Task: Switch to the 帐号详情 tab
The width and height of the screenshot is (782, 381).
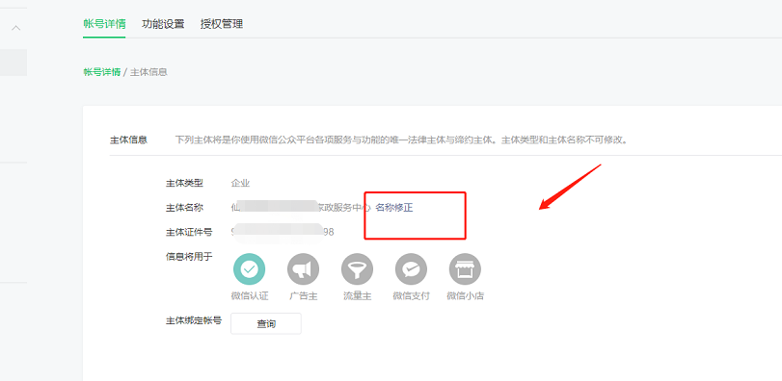Action: click(x=104, y=24)
